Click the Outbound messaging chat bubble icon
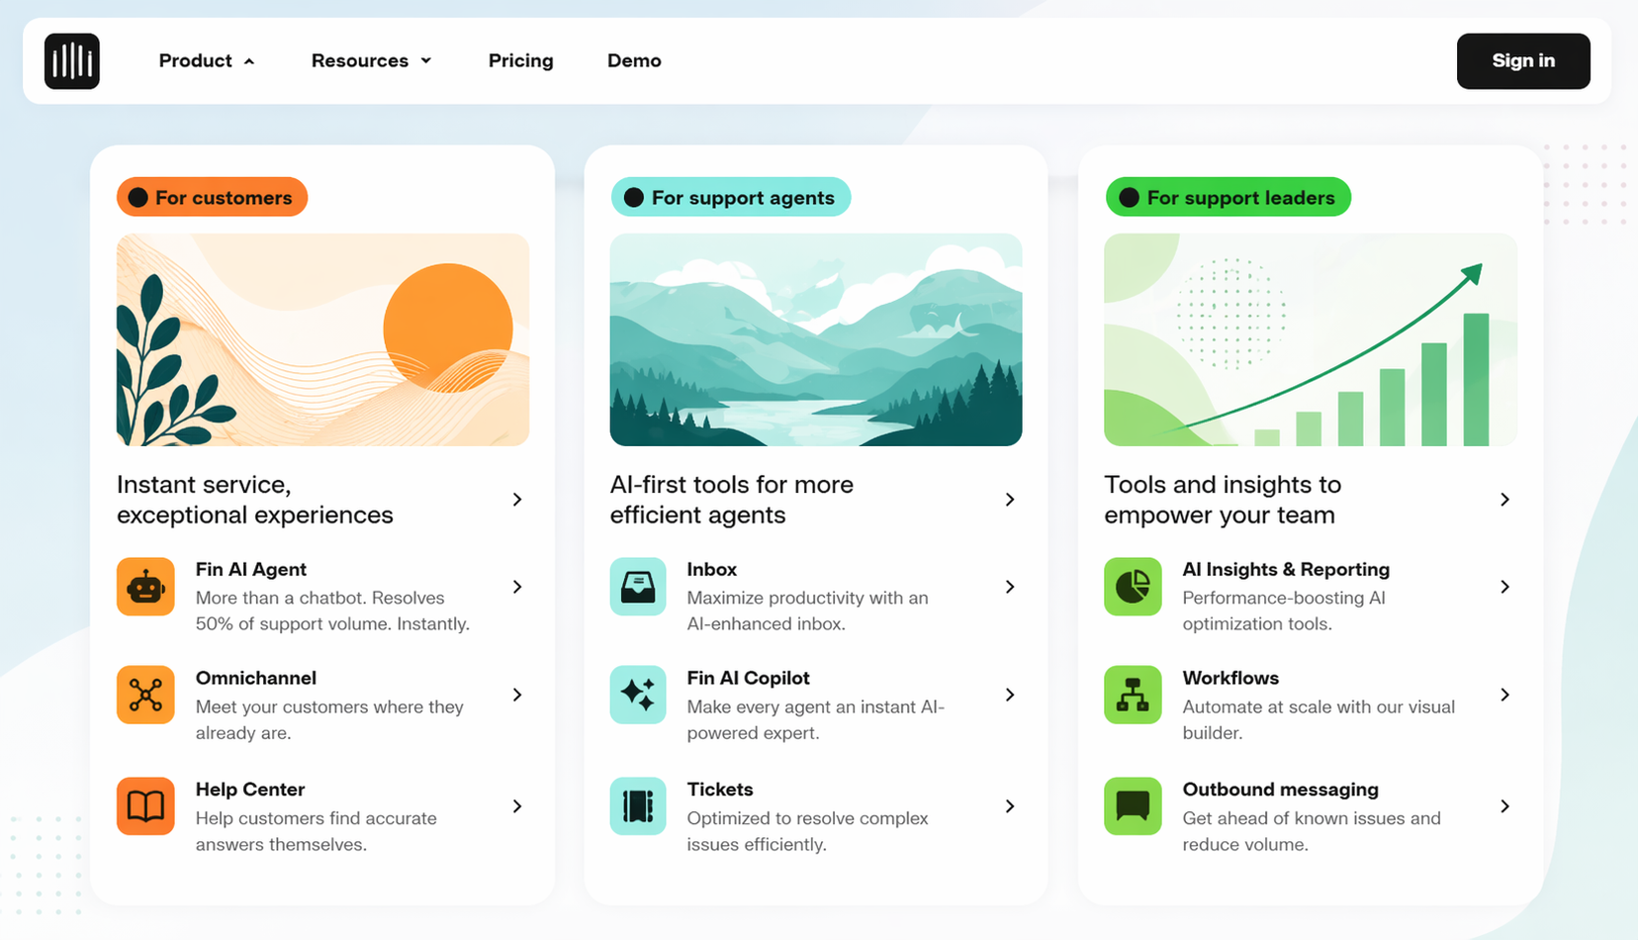Viewport: 1638px width, 940px height. pos(1133,806)
